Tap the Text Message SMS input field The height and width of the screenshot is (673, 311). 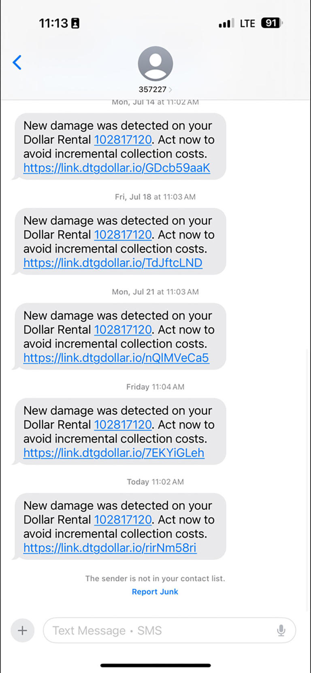click(x=162, y=630)
